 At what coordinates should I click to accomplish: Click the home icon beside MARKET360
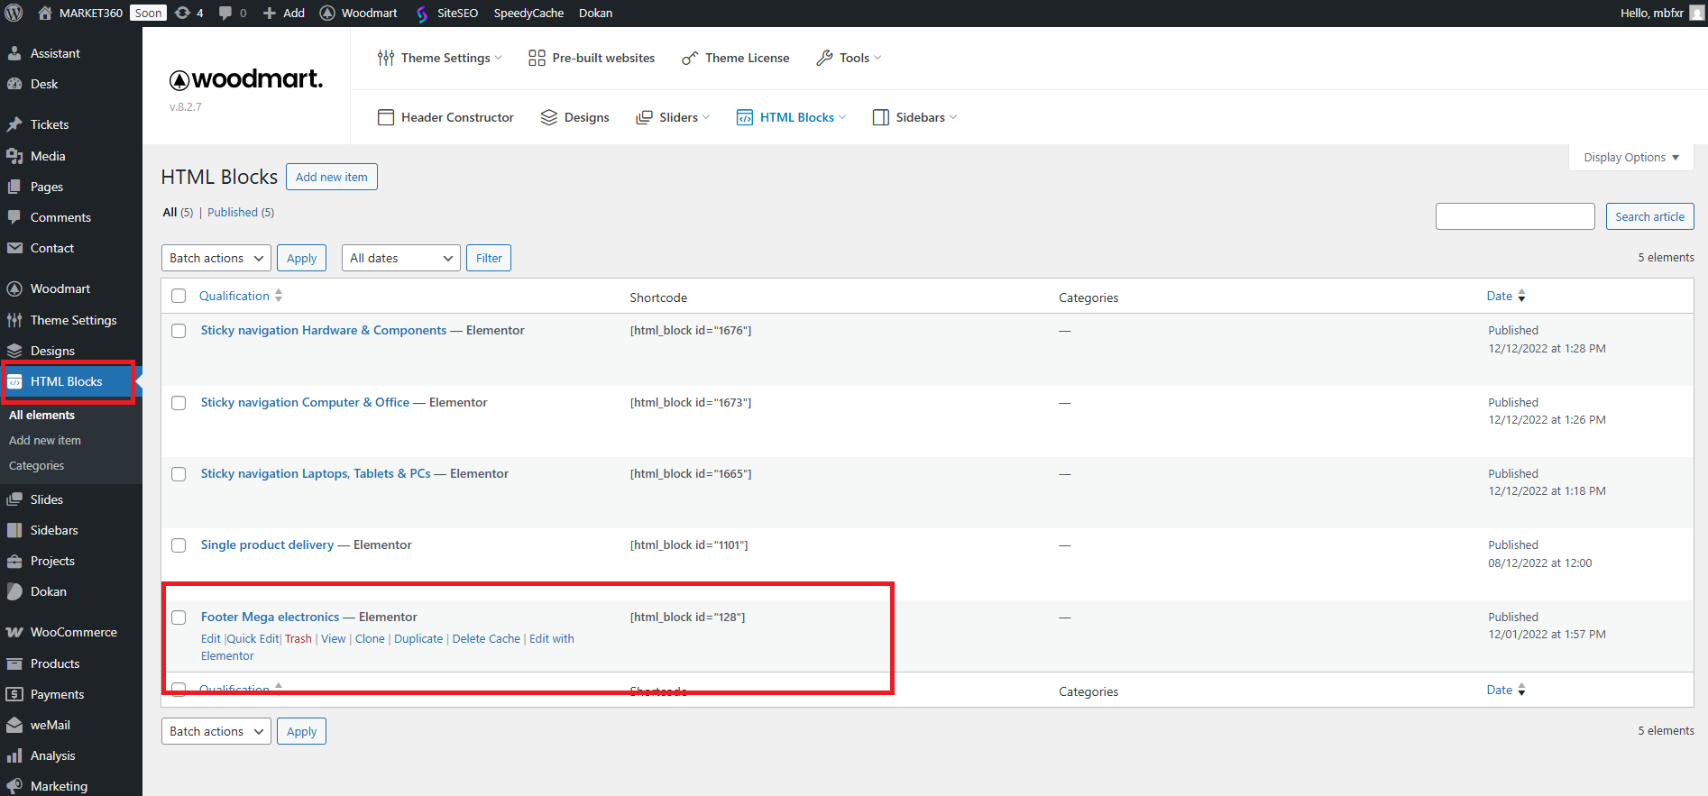coord(45,13)
